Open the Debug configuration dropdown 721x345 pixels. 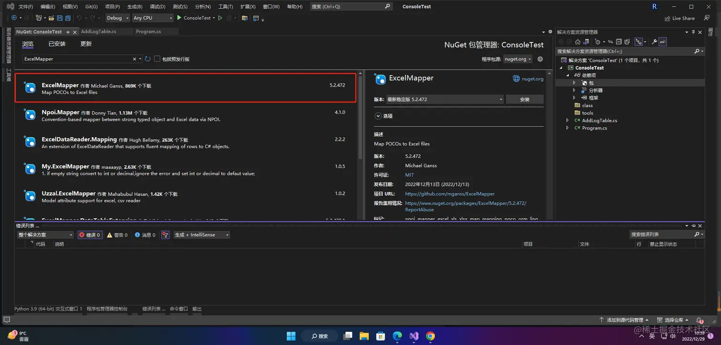117,18
